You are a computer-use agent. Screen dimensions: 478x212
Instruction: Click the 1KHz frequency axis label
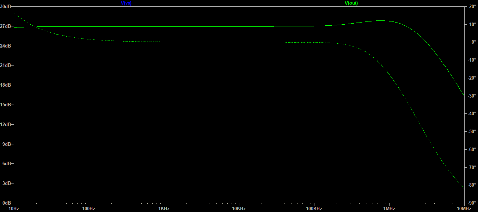164,208
